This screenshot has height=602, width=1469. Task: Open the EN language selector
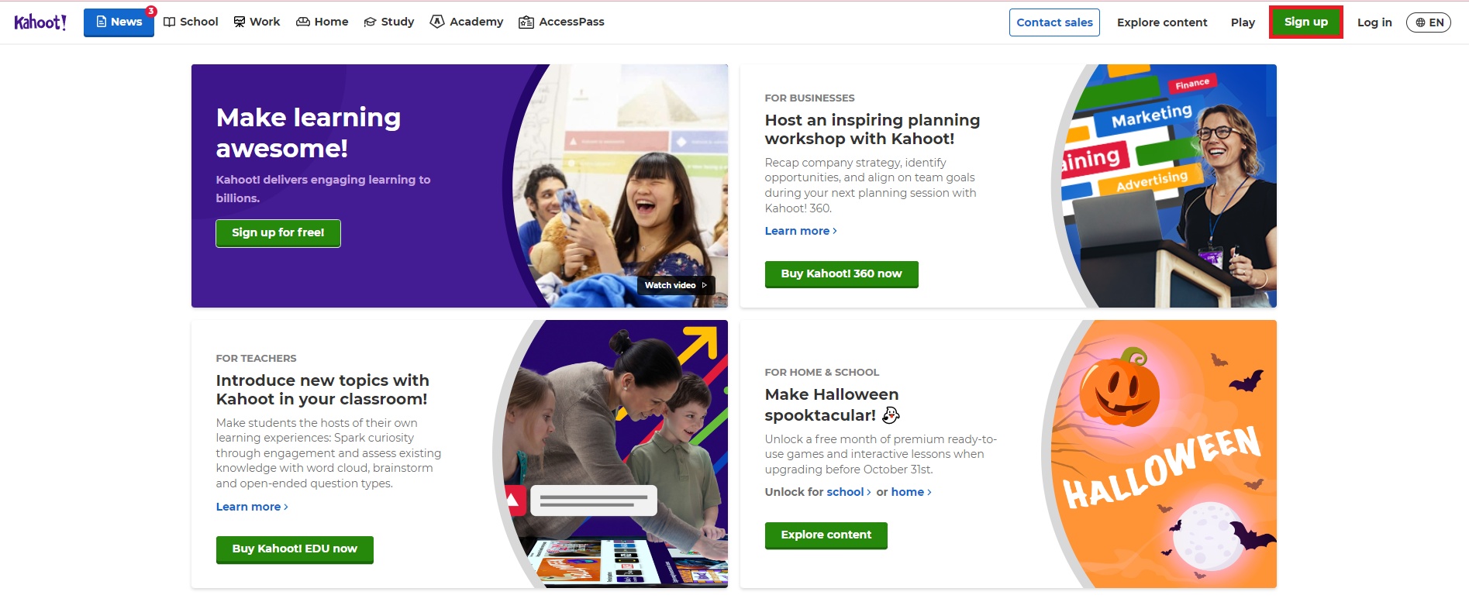click(x=1429, y=22)
